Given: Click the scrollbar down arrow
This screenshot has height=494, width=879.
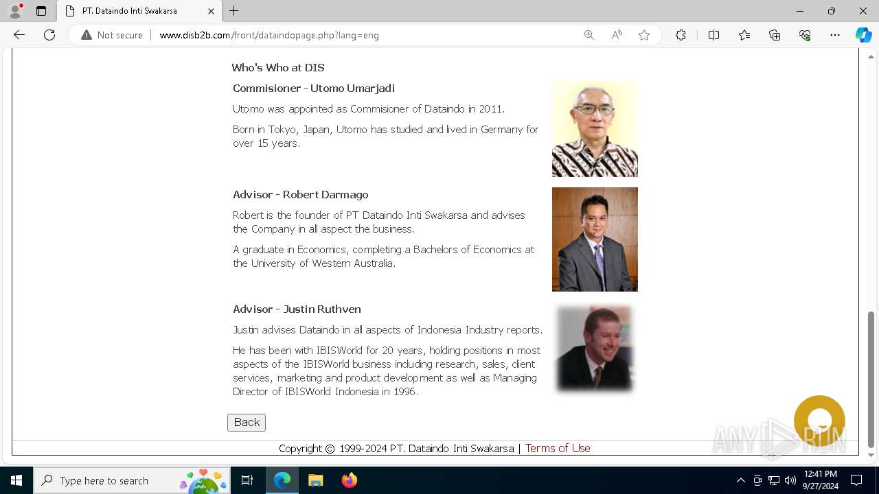Looking at the screenshot, I should coord(871,455).
